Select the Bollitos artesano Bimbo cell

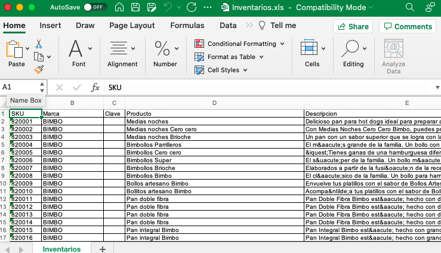(214, 191)
